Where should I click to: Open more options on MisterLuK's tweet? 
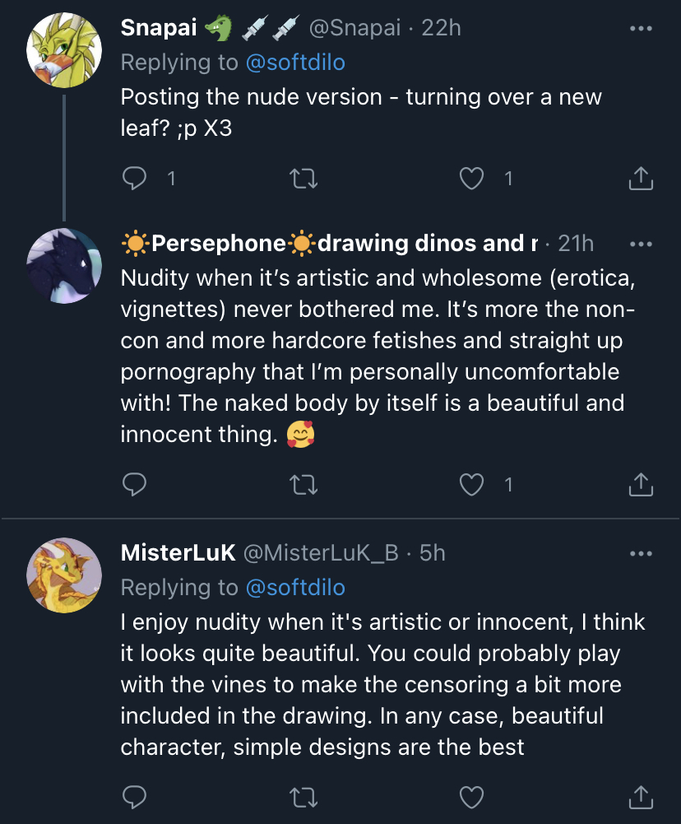click(x=641, y=553)
